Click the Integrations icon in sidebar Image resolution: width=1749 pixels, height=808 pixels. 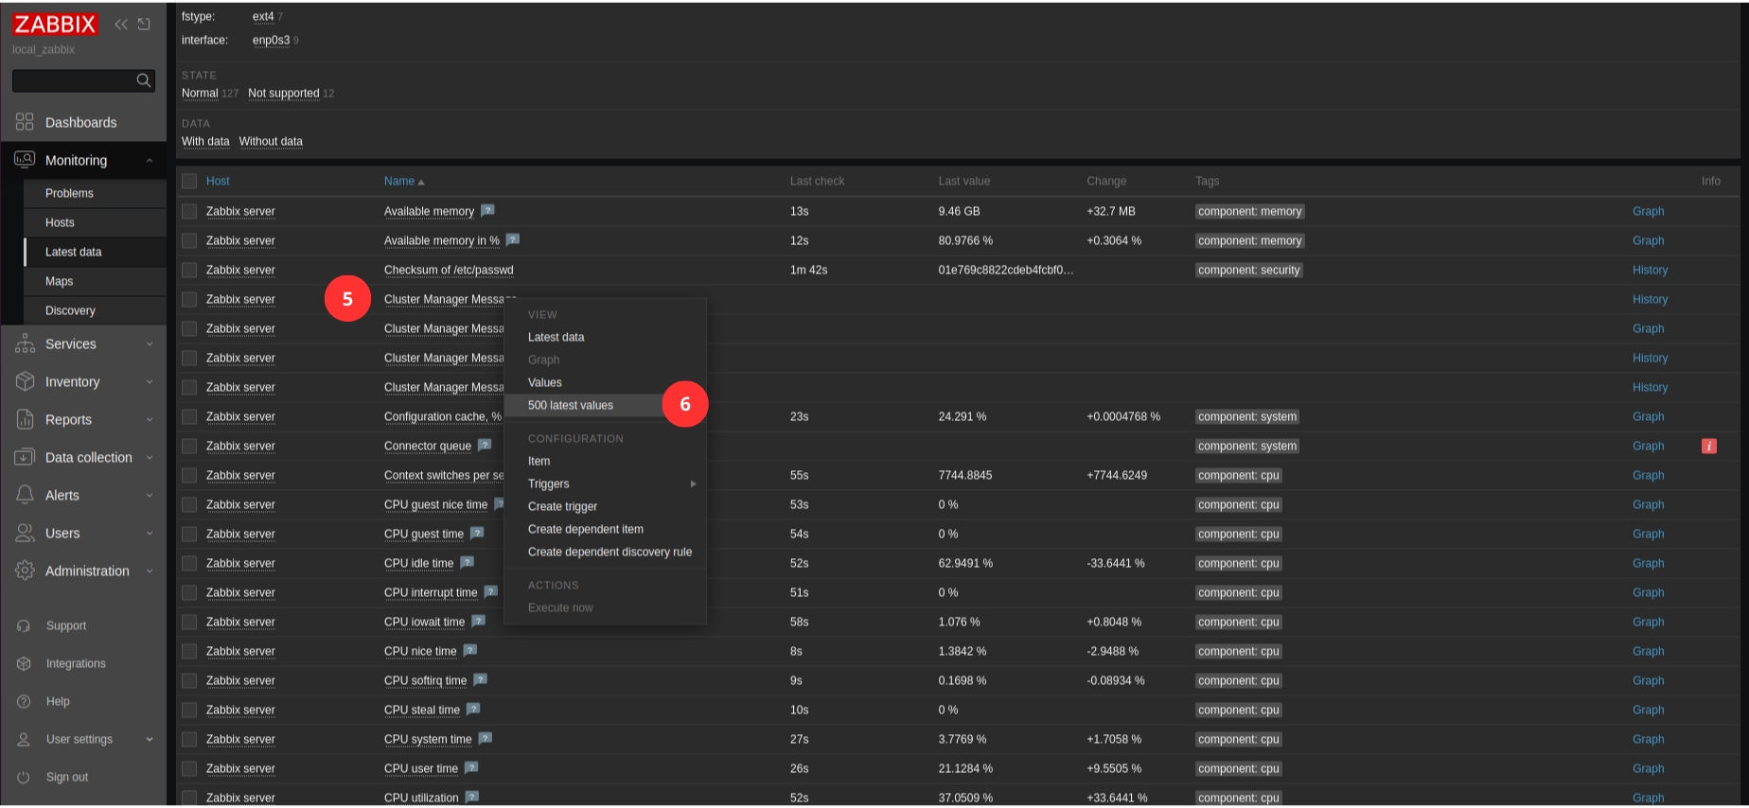24,663
